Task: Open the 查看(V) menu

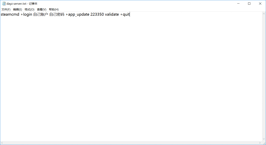Action: (x=42, y=10)
